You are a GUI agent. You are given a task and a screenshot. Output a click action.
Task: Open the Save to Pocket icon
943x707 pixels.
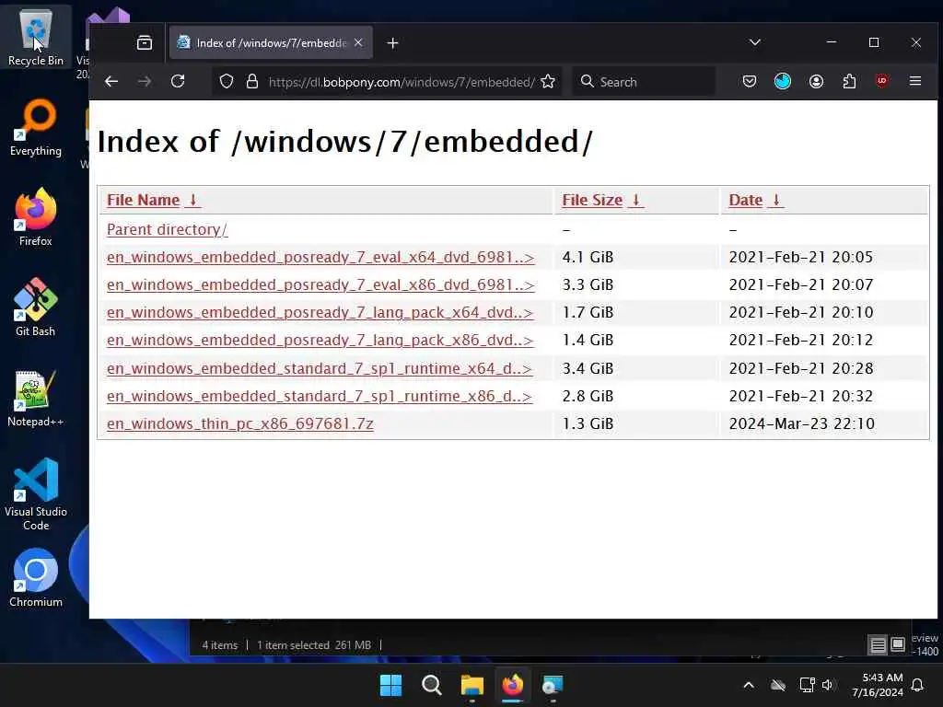click(750, 81)
